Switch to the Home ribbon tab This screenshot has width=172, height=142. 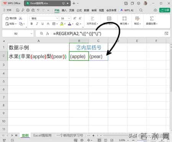tap(57, 10)
